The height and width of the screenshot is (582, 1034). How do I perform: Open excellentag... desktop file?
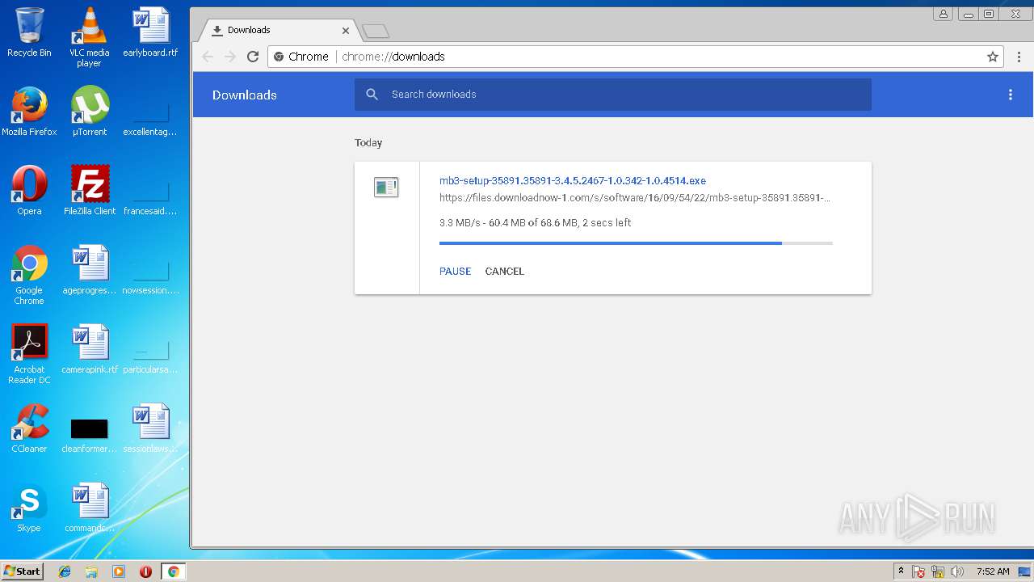pos(150,118)
